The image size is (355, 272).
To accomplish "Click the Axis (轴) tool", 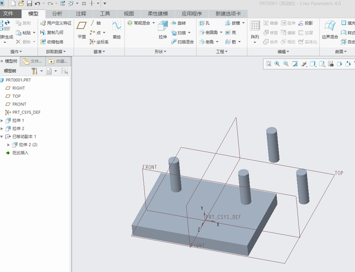I will click(96, 23).
